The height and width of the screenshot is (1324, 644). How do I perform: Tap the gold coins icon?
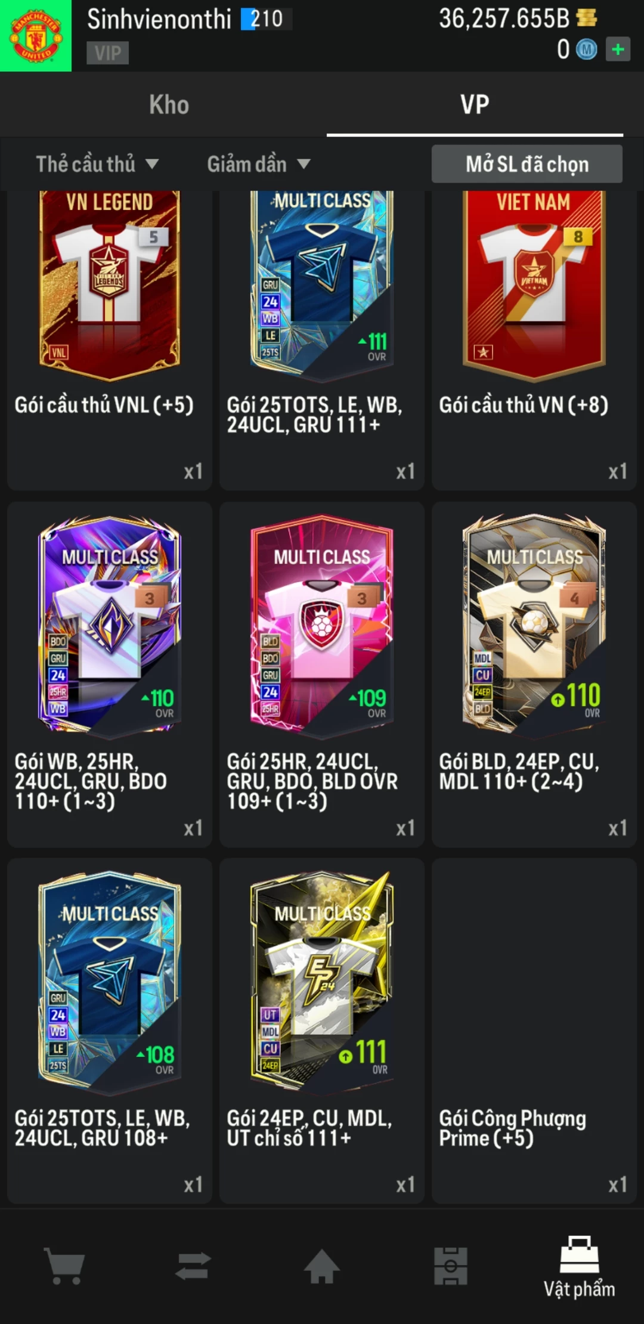587,18
